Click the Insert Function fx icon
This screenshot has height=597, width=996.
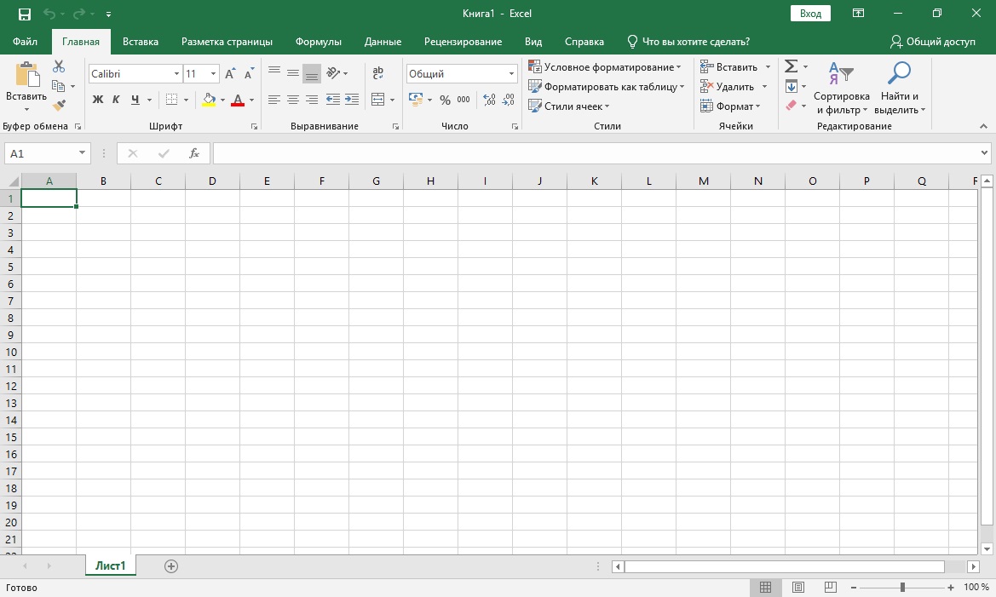pyautogui.click(x=194, y=153)
